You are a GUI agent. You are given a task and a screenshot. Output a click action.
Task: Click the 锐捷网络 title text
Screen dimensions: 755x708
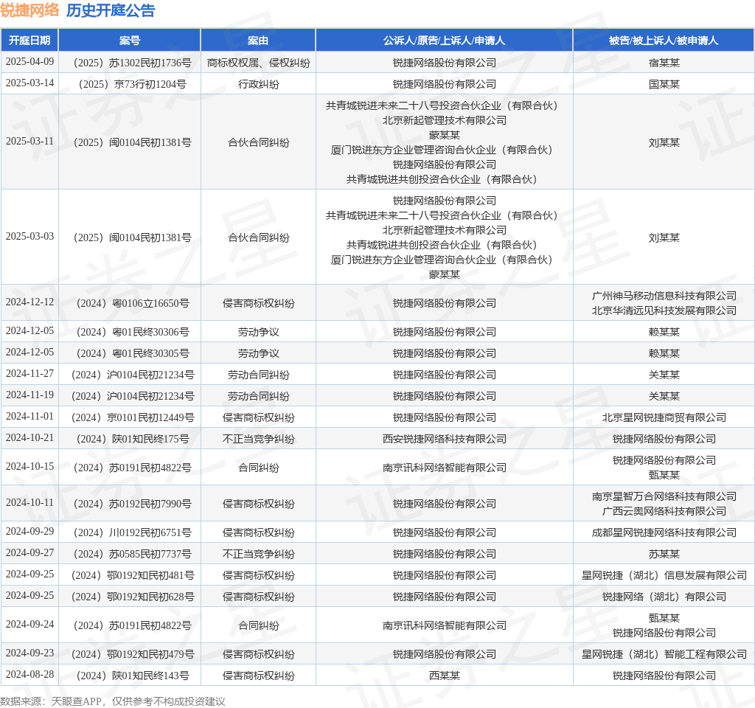tap(29, 10)
